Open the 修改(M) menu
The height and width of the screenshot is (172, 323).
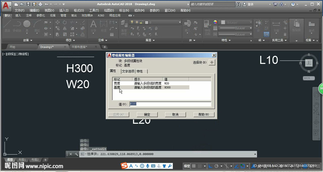(139, 10)
